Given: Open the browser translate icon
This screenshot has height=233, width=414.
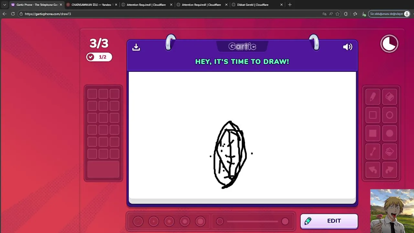Looking at the screenshot, I should tap(324, 14).
